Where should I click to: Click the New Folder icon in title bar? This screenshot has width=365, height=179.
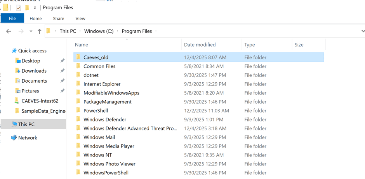click(27, 8)
